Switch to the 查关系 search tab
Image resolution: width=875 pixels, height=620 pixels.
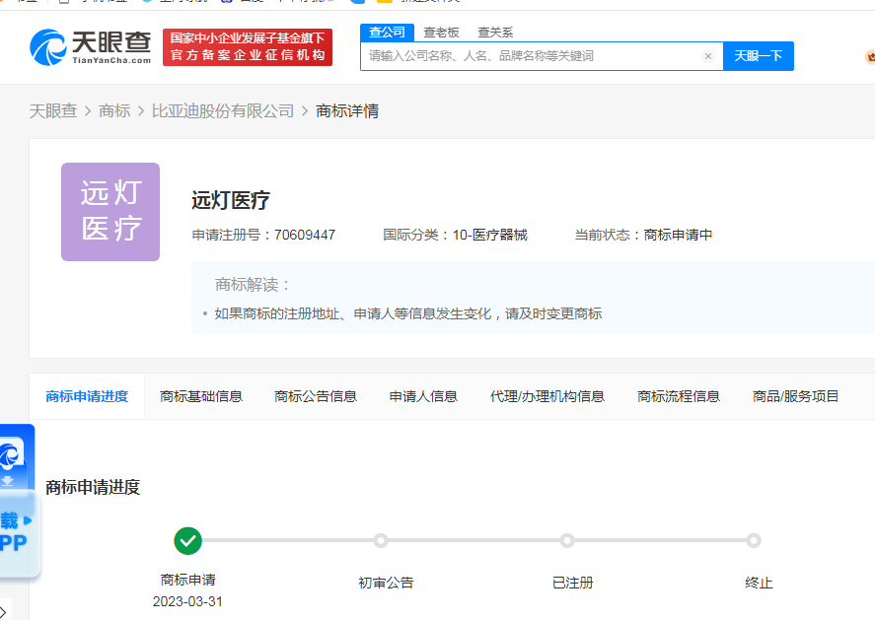[495, 33]
